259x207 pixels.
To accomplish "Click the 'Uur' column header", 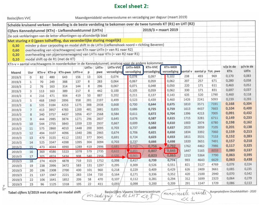I will pos(31,71).
